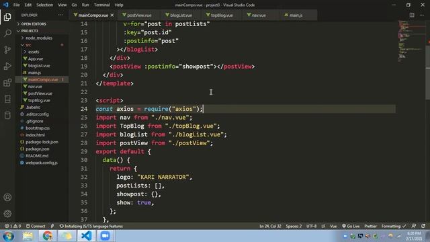Image resolution: width=430 pixels, height=242 pixels.
Task: Open editor More Actions ellipsis
Action: [422, 15]
